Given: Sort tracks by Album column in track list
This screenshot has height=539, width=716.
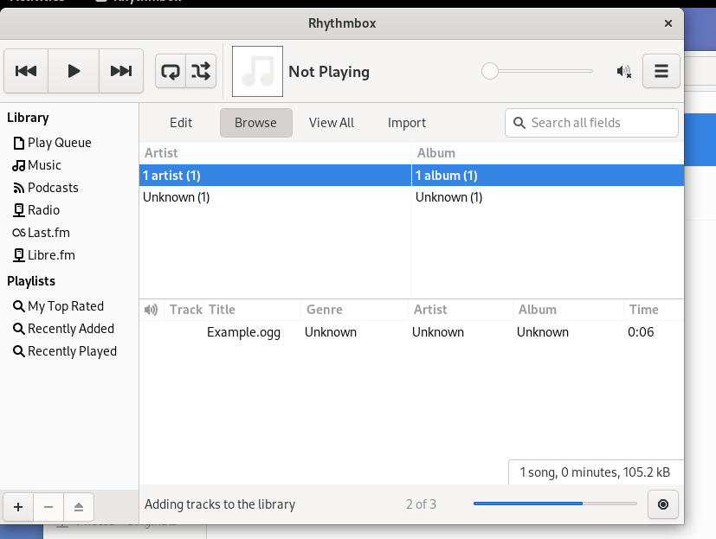Looking at the screenshot, I should (568, 310).
